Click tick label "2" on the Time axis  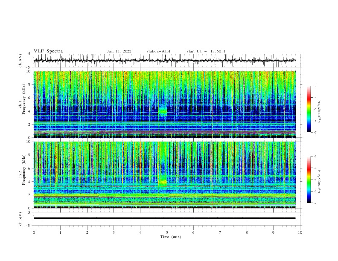pyautogui.click(x=87, y=232)
